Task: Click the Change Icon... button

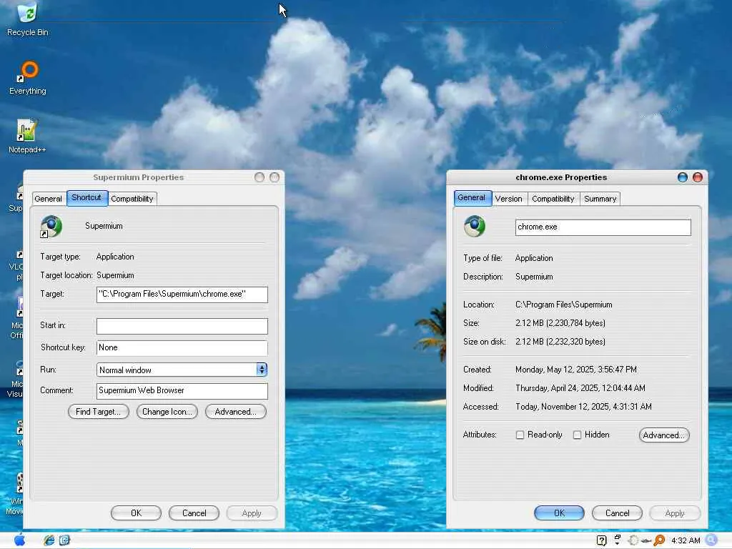Action: pos(167,412)
